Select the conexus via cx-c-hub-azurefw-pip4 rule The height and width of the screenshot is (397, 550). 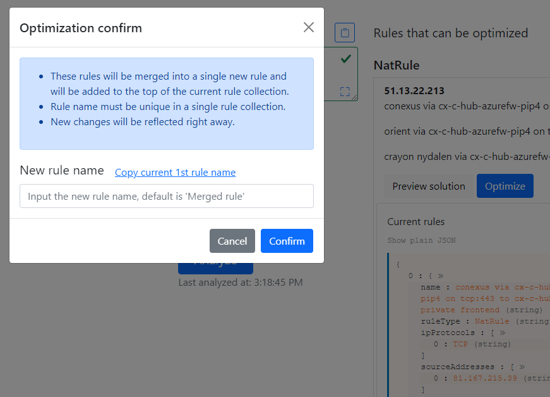coord(467,106)
